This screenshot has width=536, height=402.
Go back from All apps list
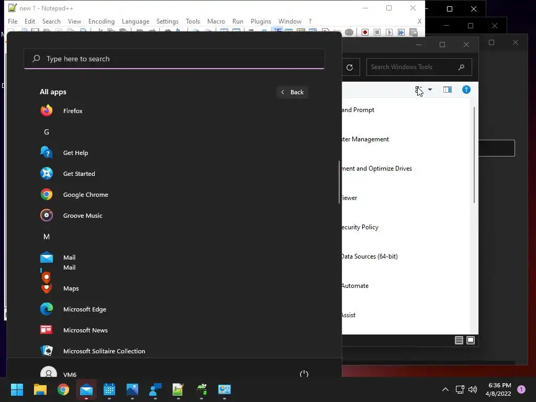click(292, 92)
